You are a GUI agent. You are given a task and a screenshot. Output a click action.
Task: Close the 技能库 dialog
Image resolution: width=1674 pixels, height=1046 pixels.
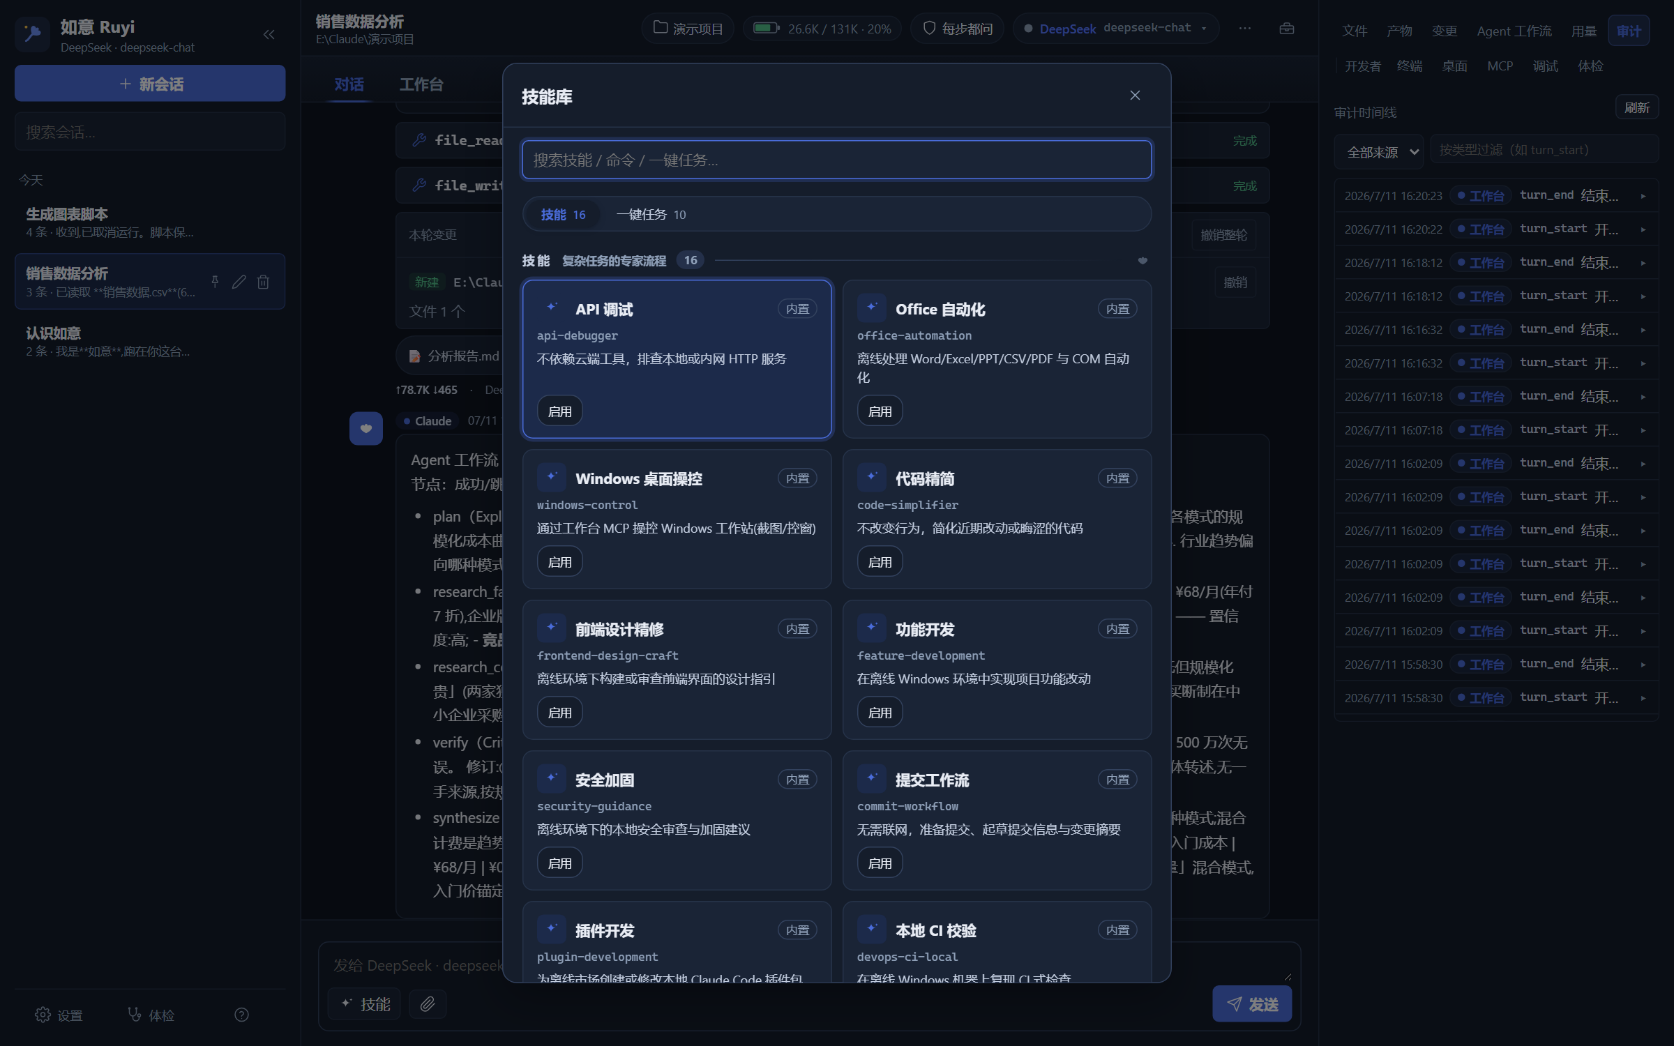(x=1135, y=96)
